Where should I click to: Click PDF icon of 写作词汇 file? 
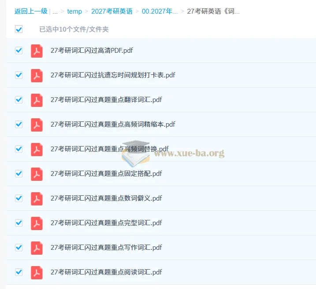point(37,248)
